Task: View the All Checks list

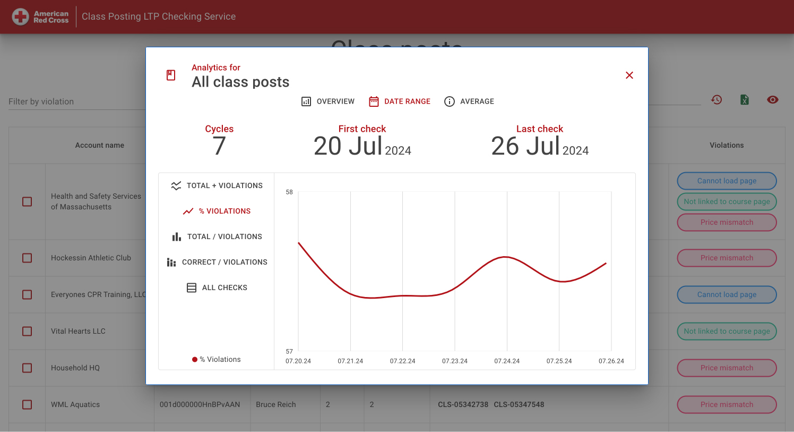Action: (x=217, y=287)
